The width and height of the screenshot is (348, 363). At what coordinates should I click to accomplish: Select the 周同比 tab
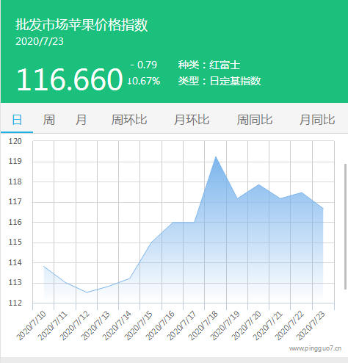point(255,120)
